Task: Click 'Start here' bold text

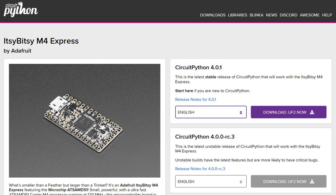Action: (184, 91)
